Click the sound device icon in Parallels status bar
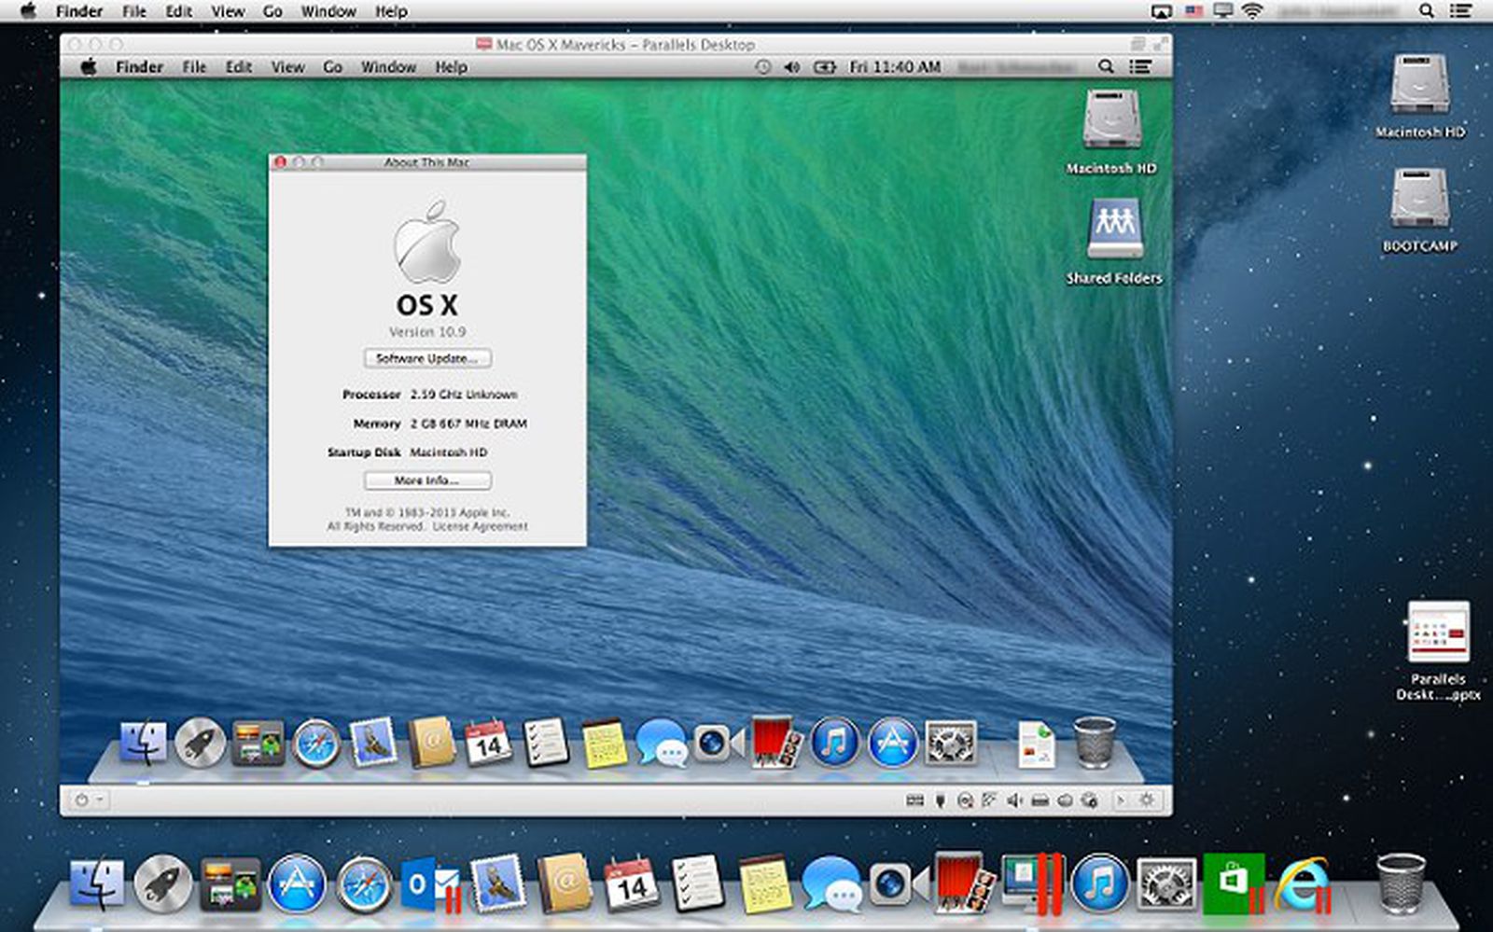The height and width of the screenshot is (932, 1493). click(x=1014, y=800)
